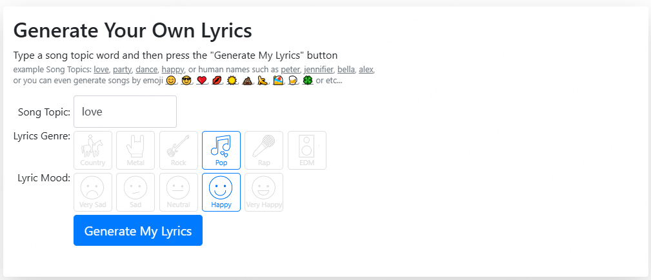Viewport: 651px width, 280px height.
Task: Click the four-leaf clover emoji topic
Action: (308, 81)
